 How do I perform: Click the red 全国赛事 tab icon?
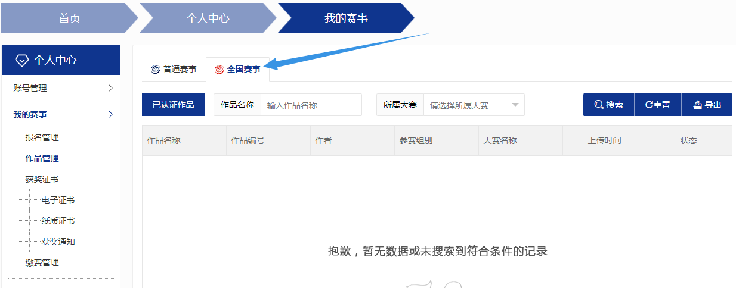click(219, 70)
